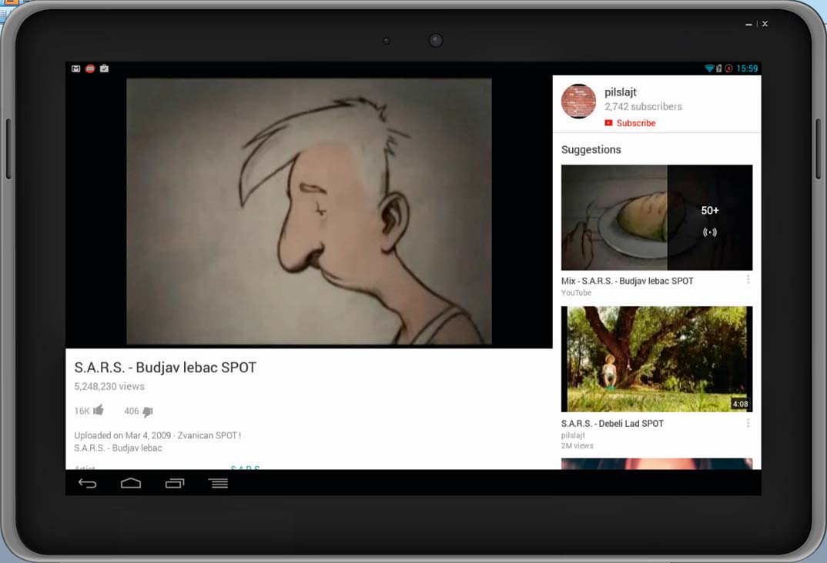Open the third suggestion thumbnail at list bottom
Image resolution: width=827 pixels, height=563 pixels.
click(657, 464)
